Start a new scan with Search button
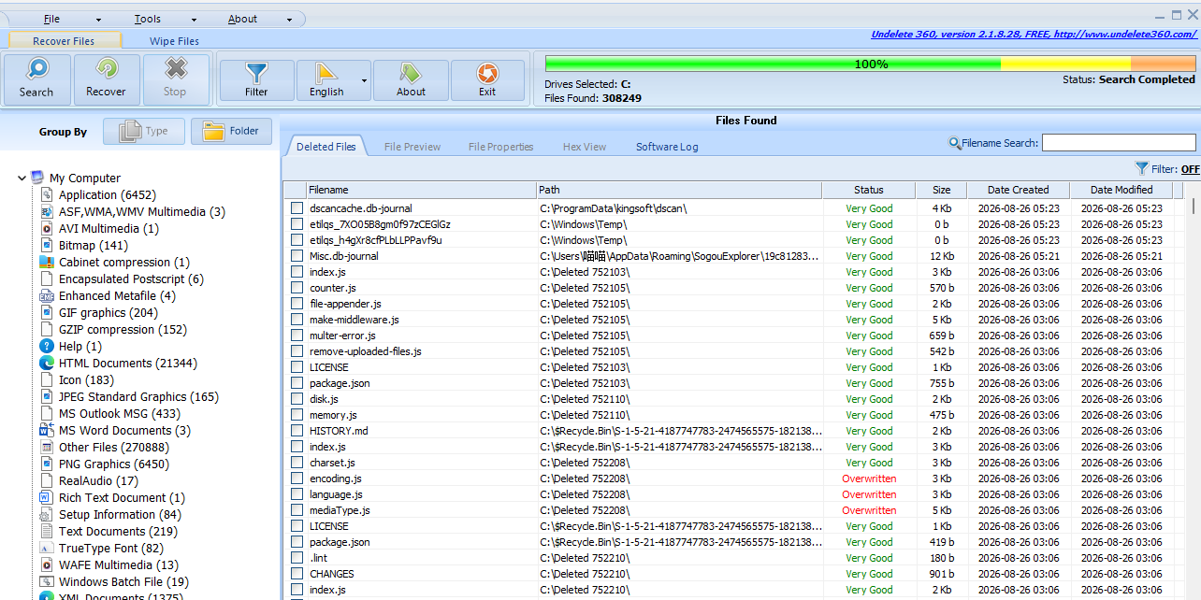Image resolution: width=1201 pixels, height=600 pixels. tap(36, 79)
